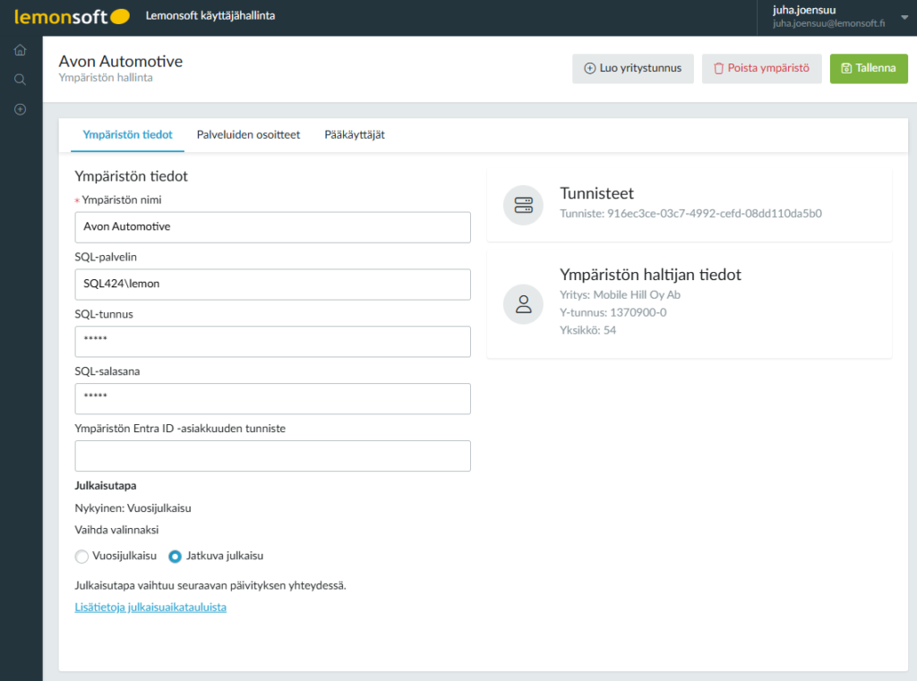917x681 pixels.
Task: Select the Jatkuva julkaisu radio button
Action: pyautogui.click(x=175, y=557)
